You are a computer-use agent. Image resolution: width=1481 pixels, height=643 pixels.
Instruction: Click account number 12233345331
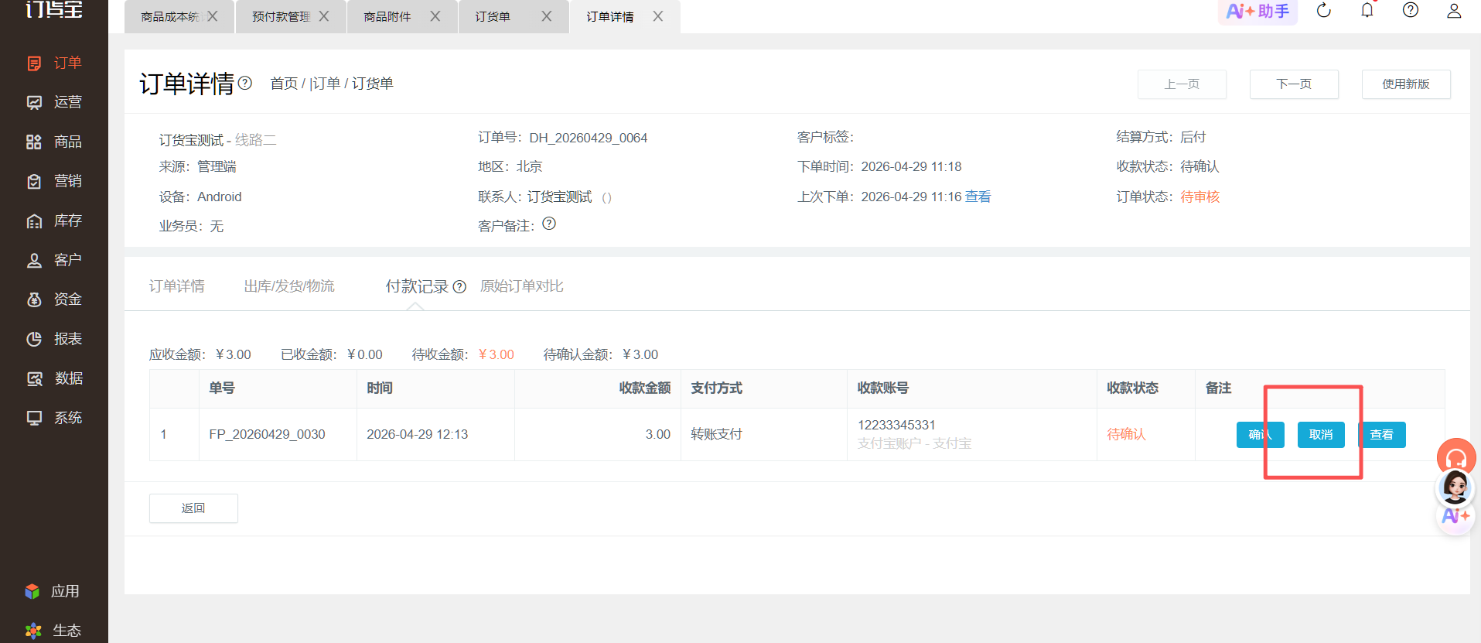click(x=896, y=425)
